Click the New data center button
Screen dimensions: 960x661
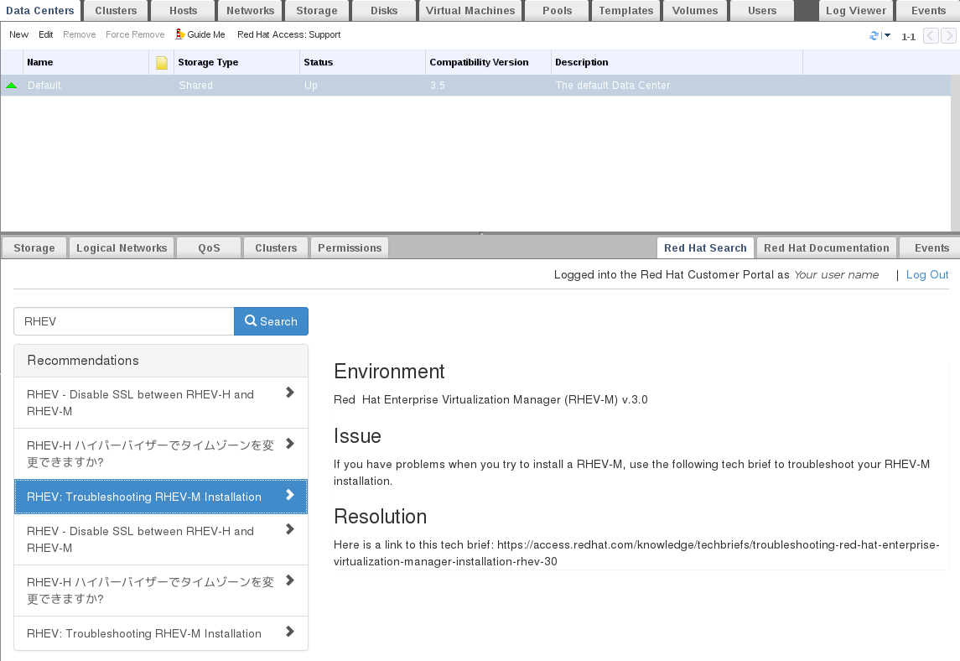pyautogui.click(x=18, y=34)
